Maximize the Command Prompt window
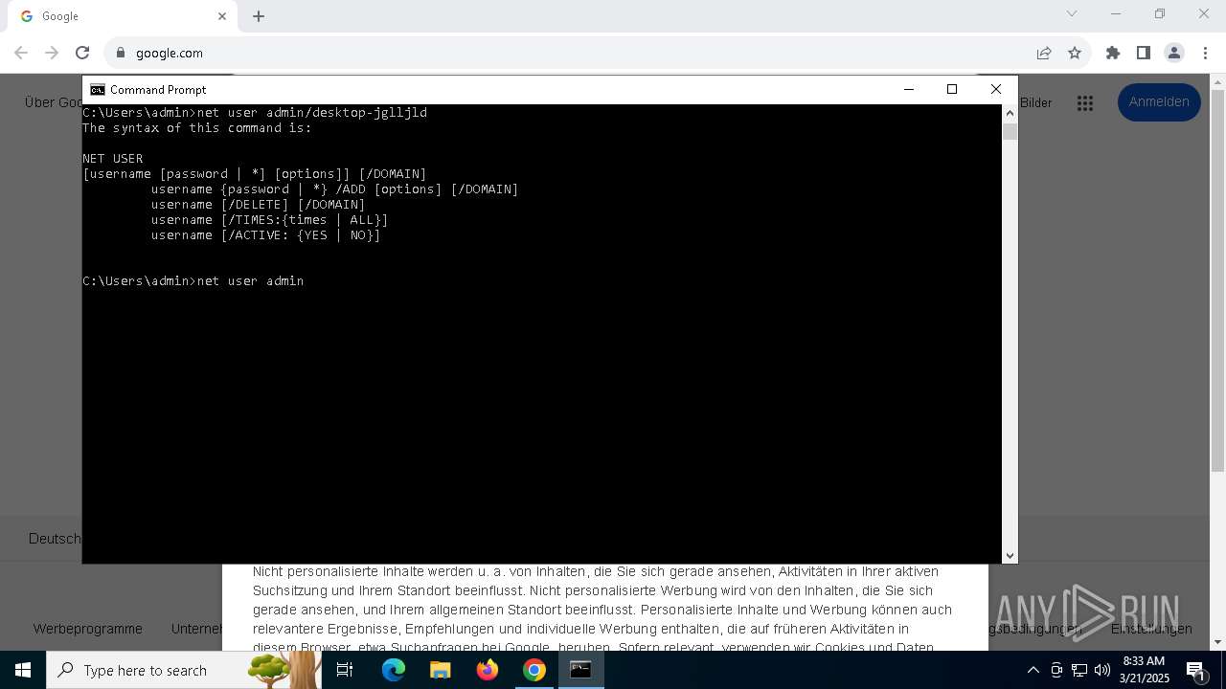 pyautogui.click(x=952, y=89)
